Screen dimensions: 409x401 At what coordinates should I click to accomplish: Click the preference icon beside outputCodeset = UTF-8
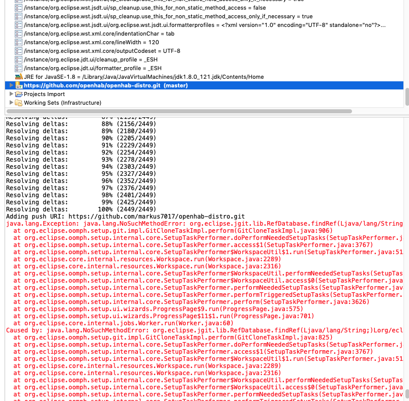pyautogui.click(x=18, y=51)
